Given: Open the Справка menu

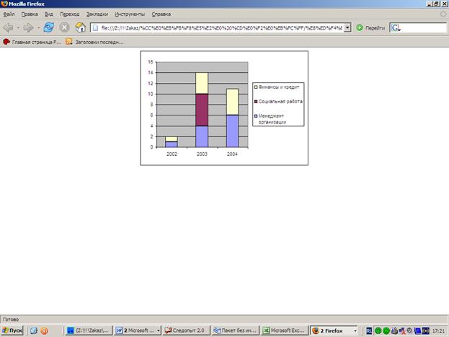Looking at the screenshot, I should tap(161, 14).
